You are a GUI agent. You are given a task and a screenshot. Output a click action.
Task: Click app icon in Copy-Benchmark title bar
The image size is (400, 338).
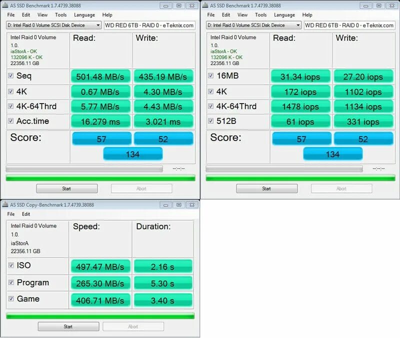click(x=5, y=204)
